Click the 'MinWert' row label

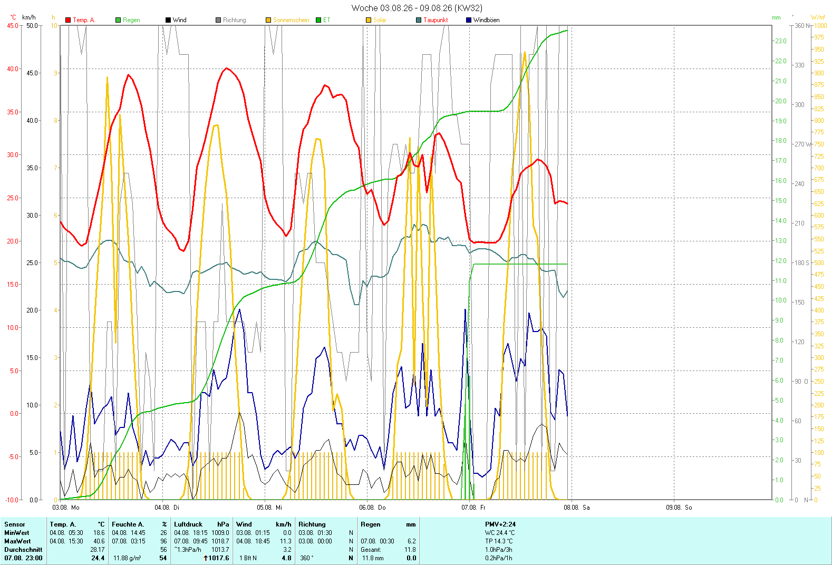tap(17, 533)
